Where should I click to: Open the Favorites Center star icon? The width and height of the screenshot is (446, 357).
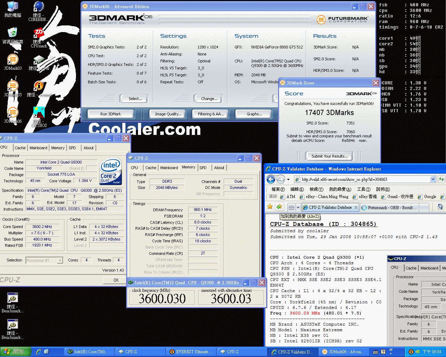(270, 207)
